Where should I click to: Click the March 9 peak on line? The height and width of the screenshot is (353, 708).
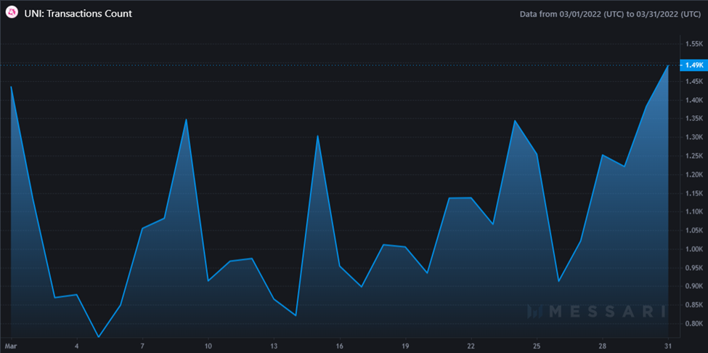click(x=186, y=119)
